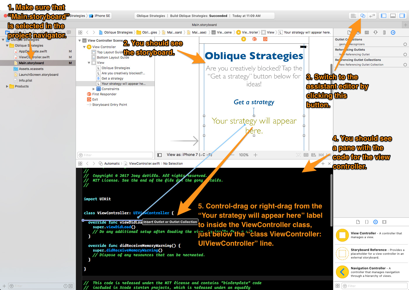
Task: Expand the Constraints outline item
Action: click(93, 89)
